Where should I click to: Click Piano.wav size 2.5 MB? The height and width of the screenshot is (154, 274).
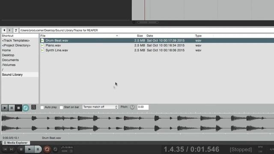click(140, 45)
